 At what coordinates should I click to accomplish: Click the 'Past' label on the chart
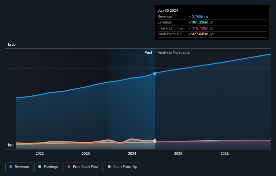tap(148, 53)
